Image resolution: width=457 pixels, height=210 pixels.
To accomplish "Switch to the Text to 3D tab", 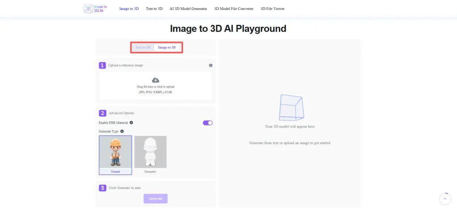I will click(143, 47).
